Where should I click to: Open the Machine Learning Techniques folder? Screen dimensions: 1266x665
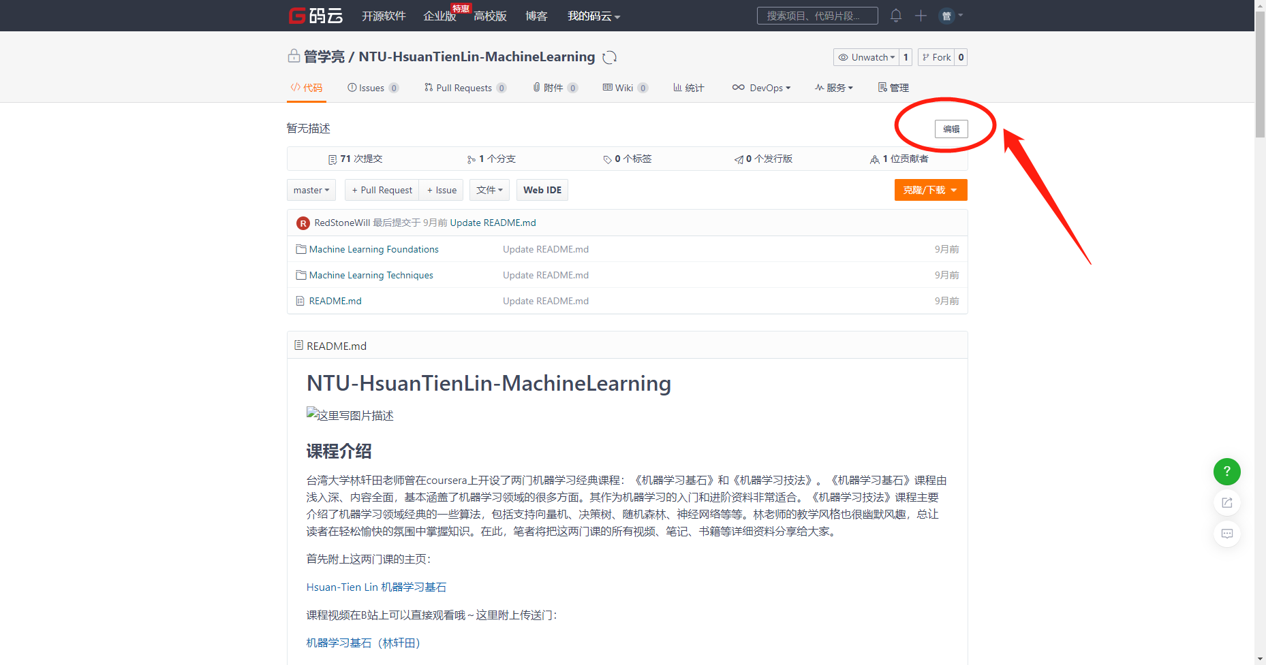point(371,275)
